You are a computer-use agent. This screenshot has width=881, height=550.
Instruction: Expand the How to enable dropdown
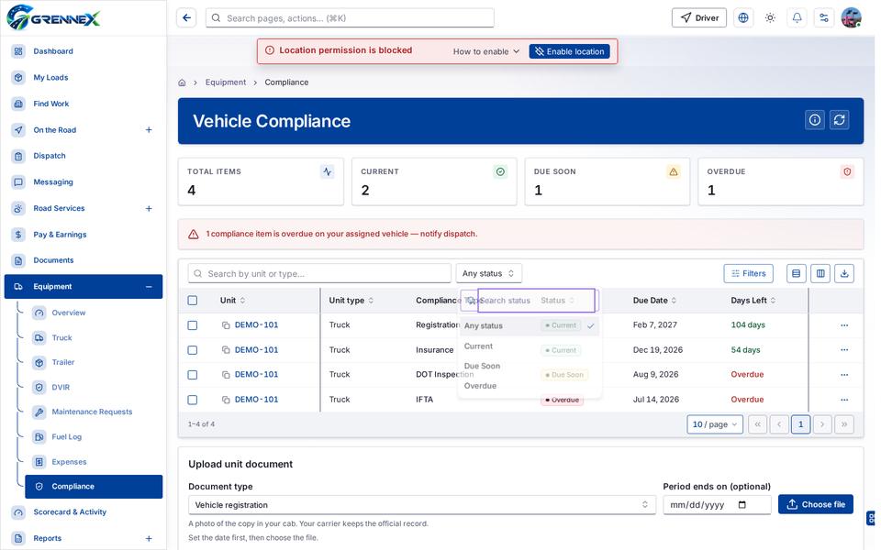tap(486, 51)
